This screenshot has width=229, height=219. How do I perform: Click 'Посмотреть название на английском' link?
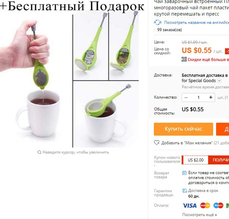(x=196, y=22)
